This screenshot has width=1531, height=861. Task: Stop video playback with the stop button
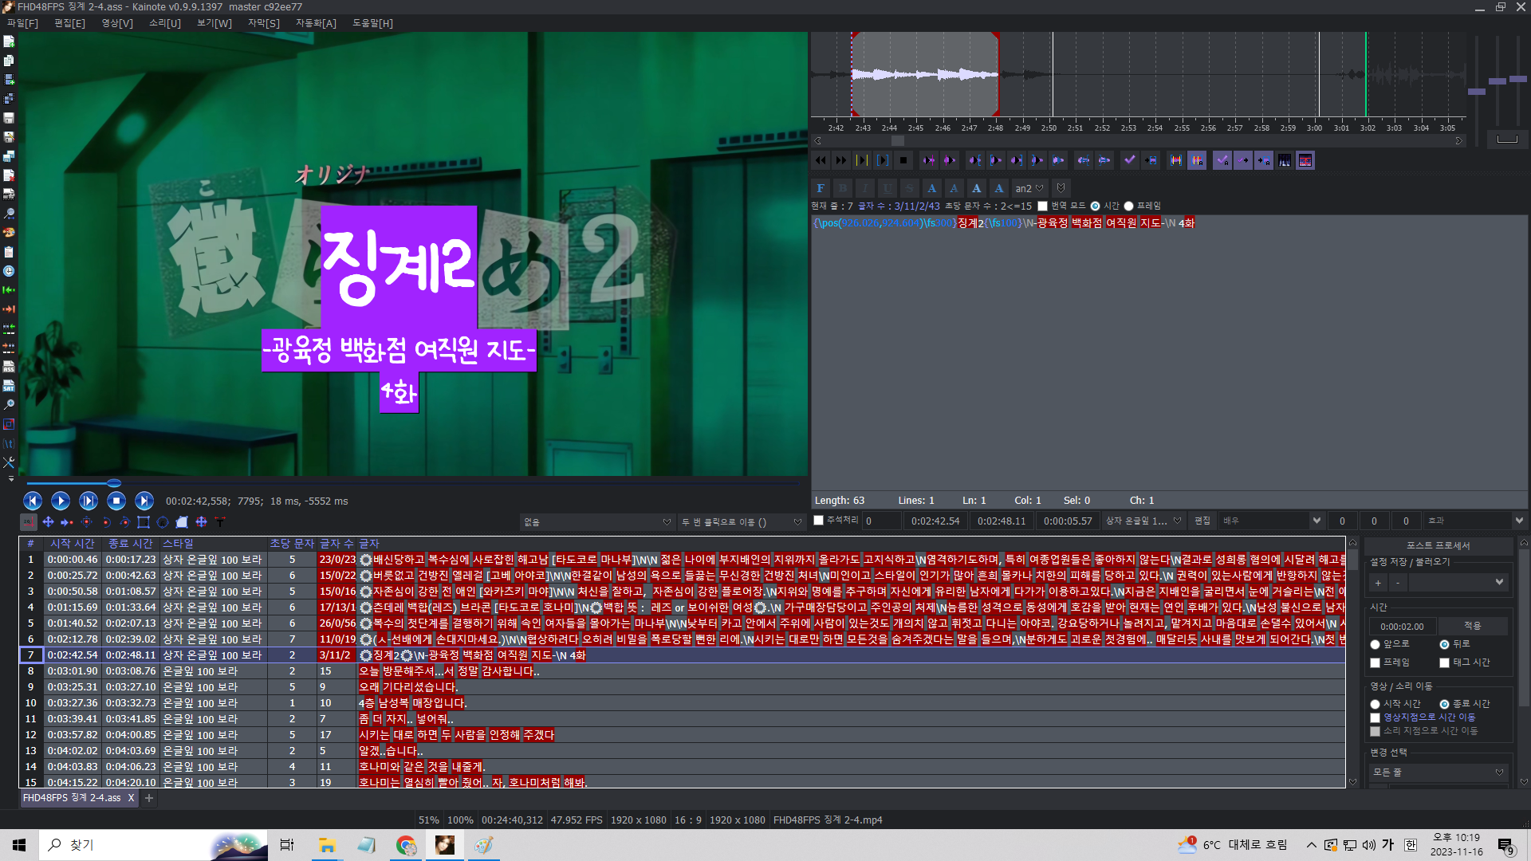pyautogui.click(x=116, y=501)
